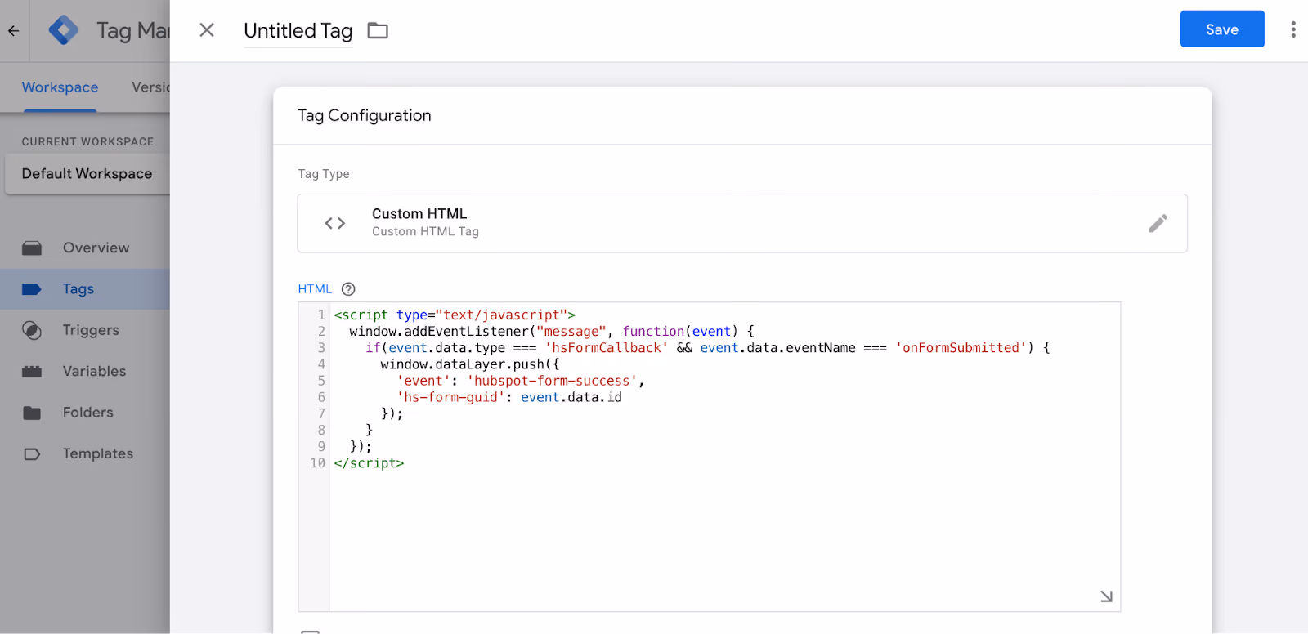
Task: Click the 'hs-form-guid' code line
Action: coord(509,397)
